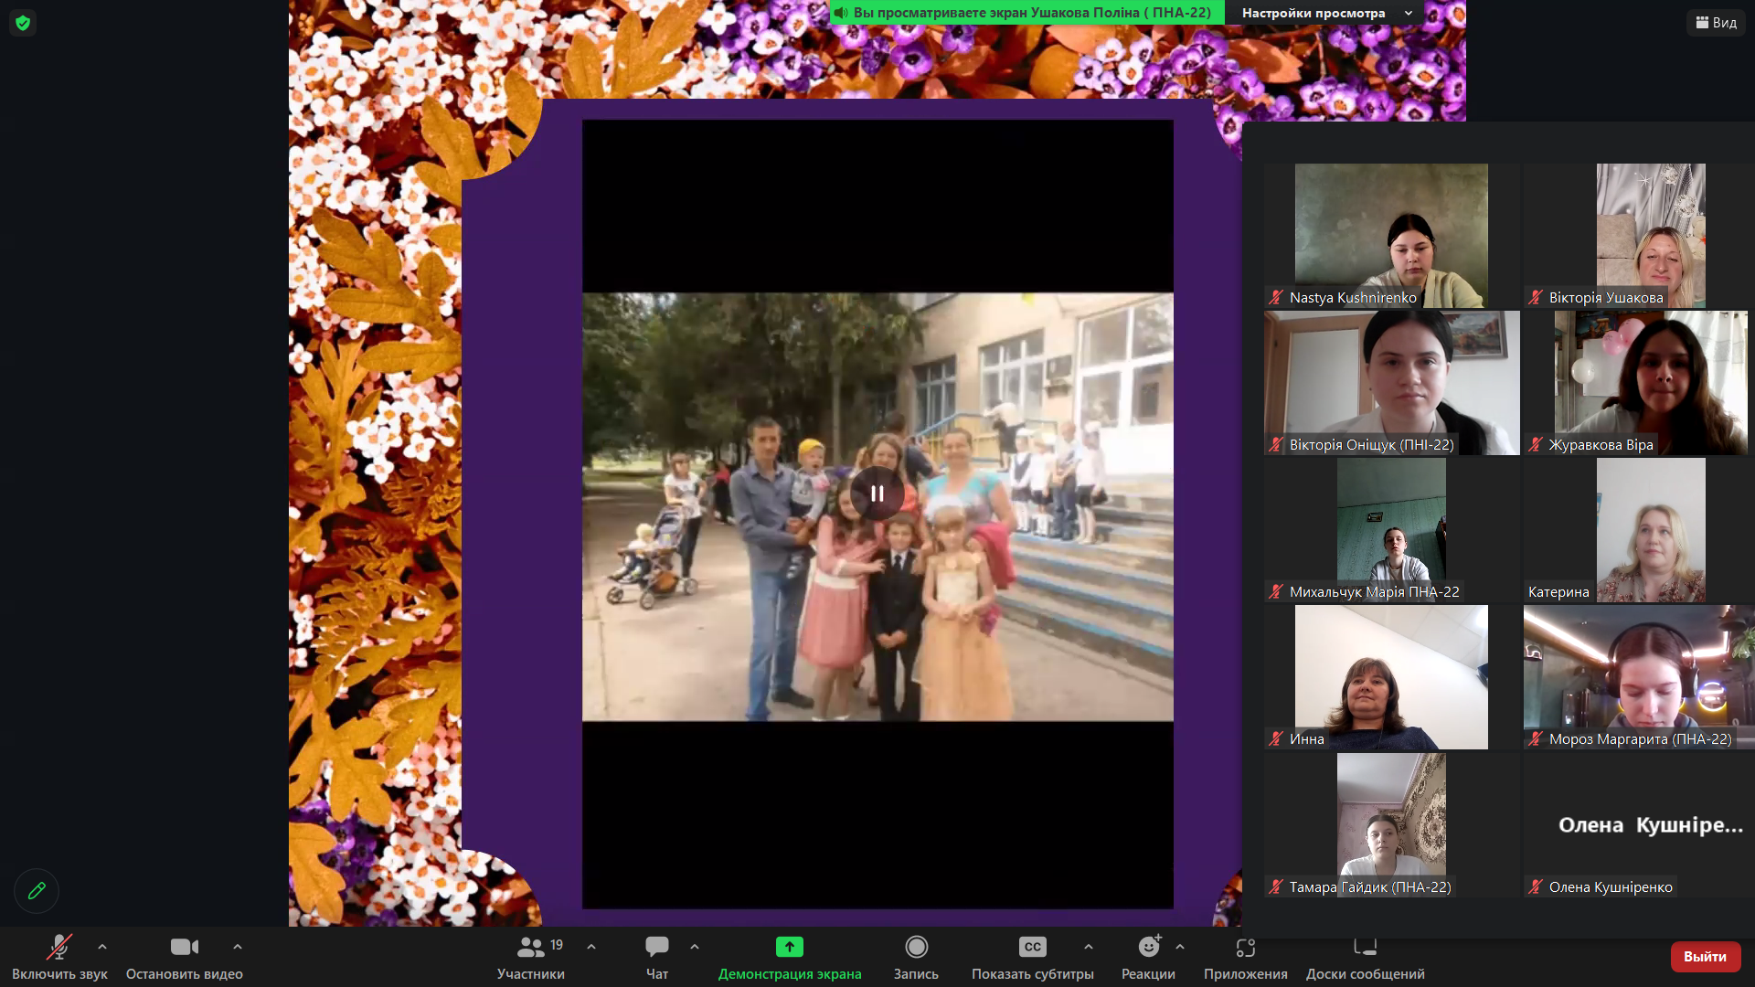The width and height of the screenshot is (1755, 987).
Task: Toggle Показать субтитры captions
Action: click(x=1032, y=956)
